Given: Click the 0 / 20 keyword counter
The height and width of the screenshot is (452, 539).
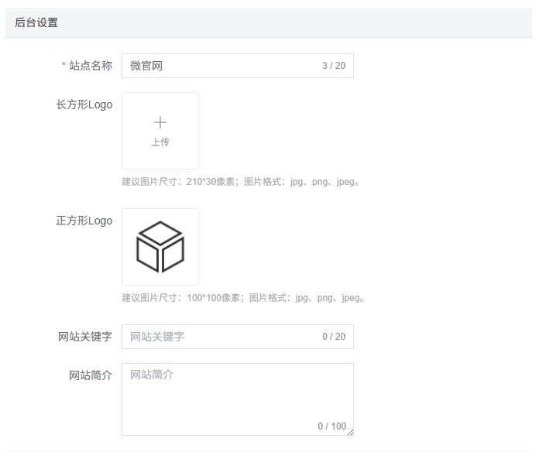Looking at the screenshot, I should point(334,337).
